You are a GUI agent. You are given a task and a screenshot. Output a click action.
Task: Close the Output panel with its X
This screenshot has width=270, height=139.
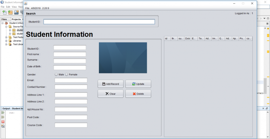(263, 108)
